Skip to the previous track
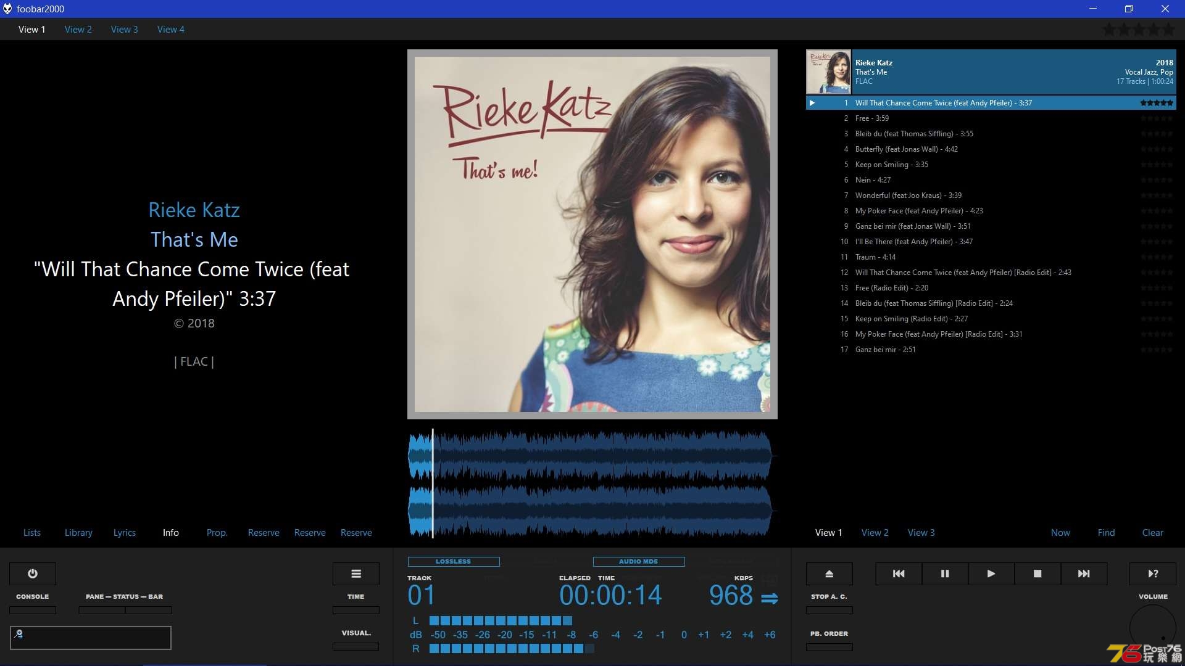 tap(899, 573)
